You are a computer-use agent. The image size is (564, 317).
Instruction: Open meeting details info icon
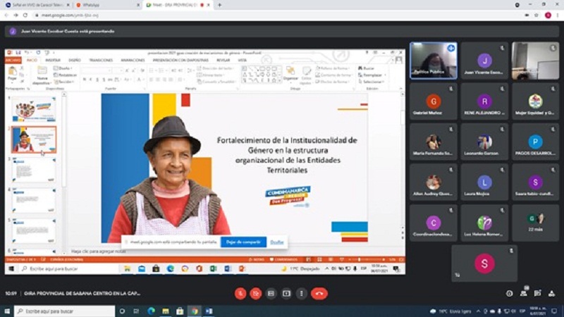click(509, 294)
